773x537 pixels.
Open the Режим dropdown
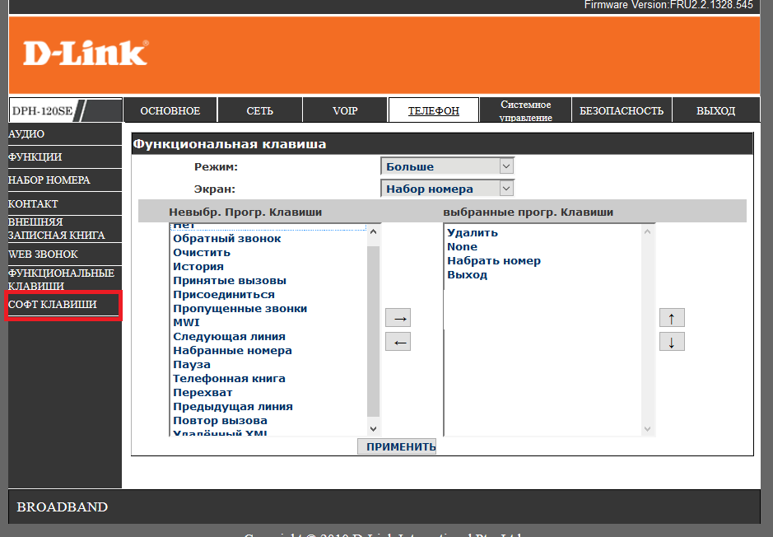(447, 166)
